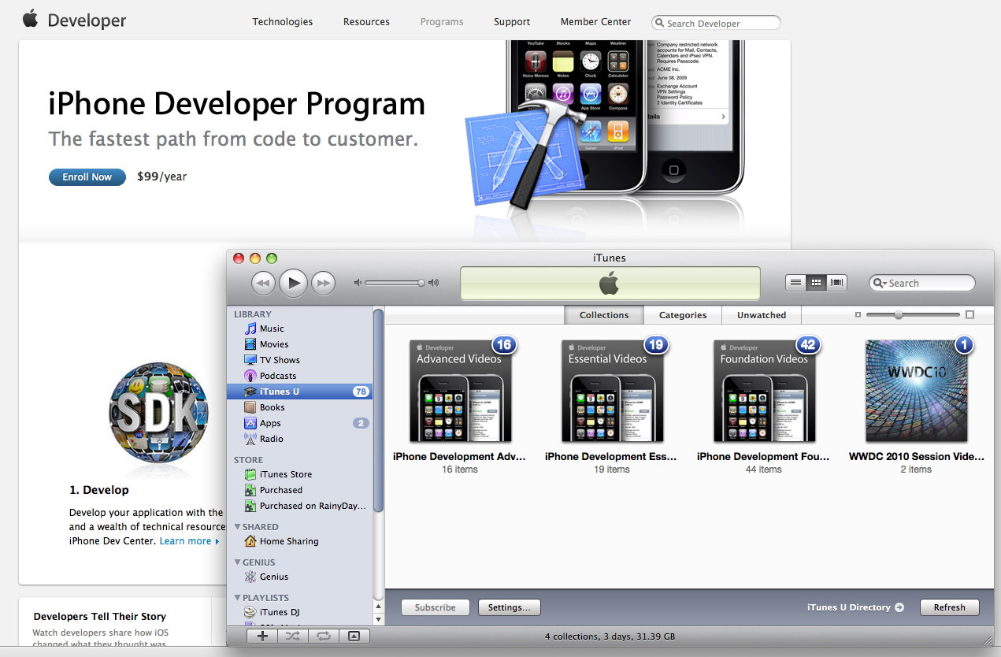Image resolution: width=1001 pixels, height=657 pixels.
Task: Open the WWDC10 collection thumbnail
Action: [917, 391]
